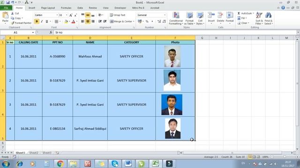The image size is (300, 168).
Task: Click the zoom slider in status bar
Action: click(285, 157)
